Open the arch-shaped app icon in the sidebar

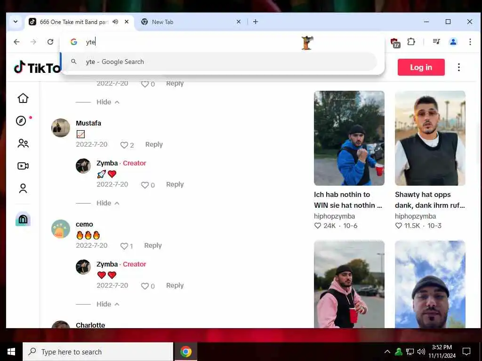(x=23, y=219)
